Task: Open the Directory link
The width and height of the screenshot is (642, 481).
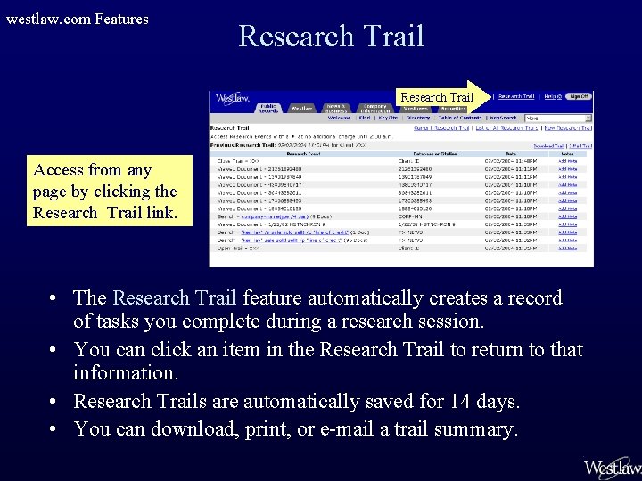Action: tap(418, 118)
